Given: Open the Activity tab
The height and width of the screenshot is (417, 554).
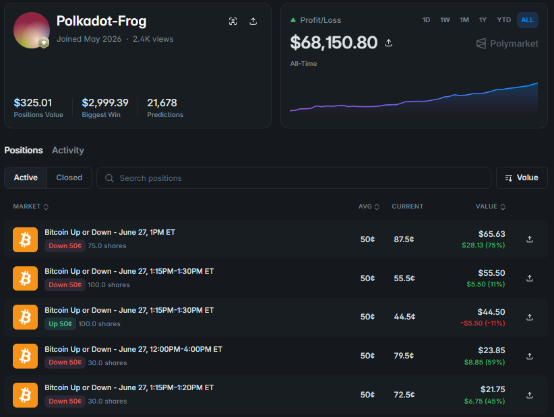Looking at the screenshot, I should coord(68,150).
